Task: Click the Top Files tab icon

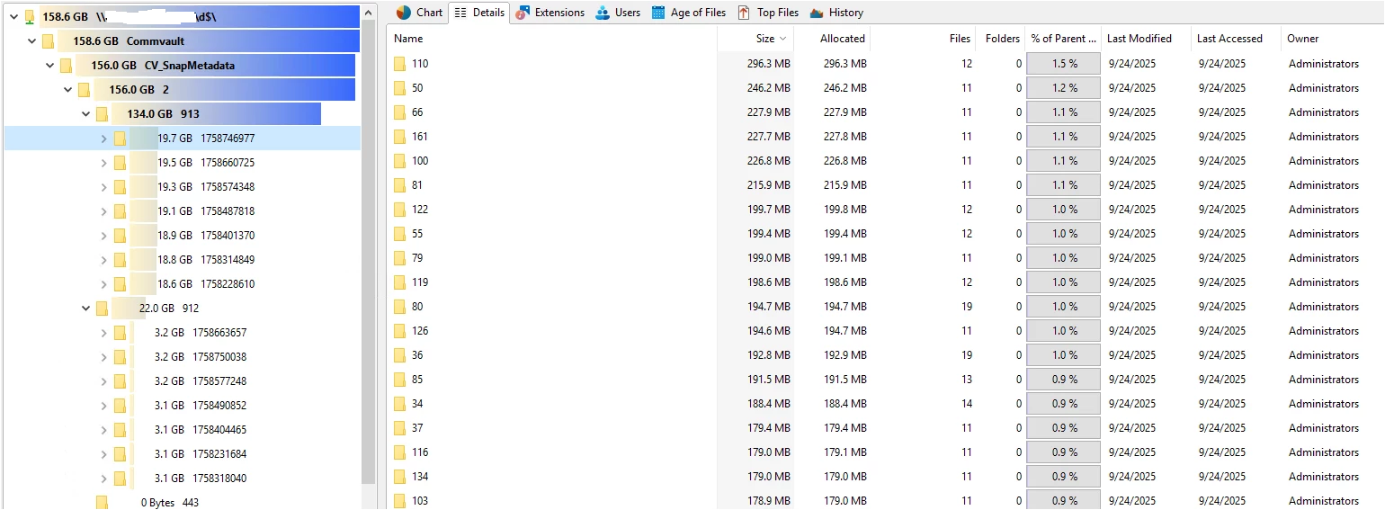Action: [x=744, y=13]
